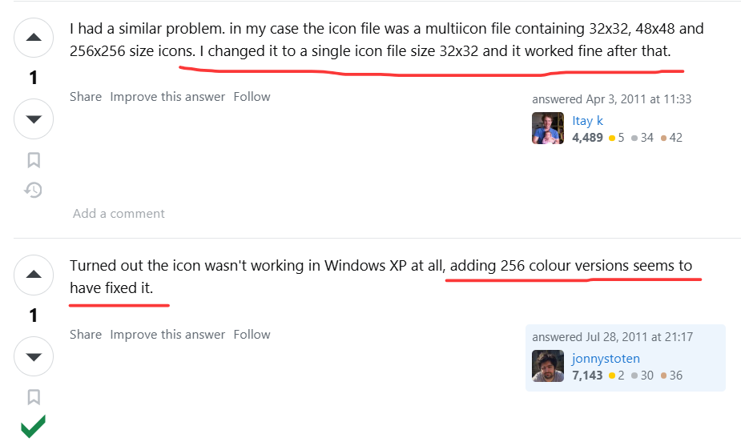Click the vote count on first answer

[x=34, y=78]
